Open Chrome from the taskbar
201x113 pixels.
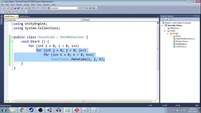point(22,110)
